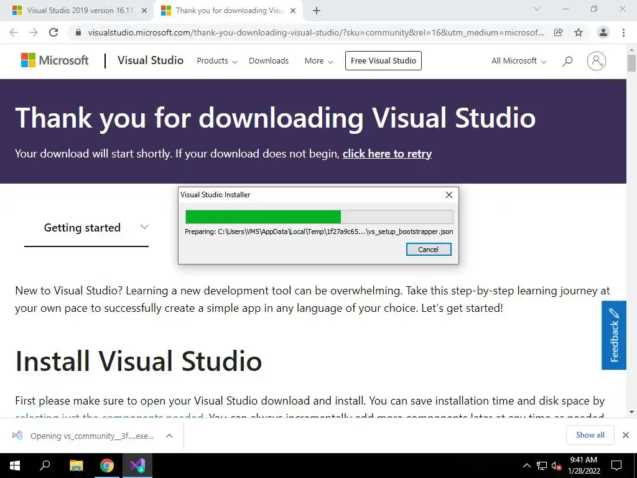Switch to the Visual Studio 2019 version tab

coord(77,11)
